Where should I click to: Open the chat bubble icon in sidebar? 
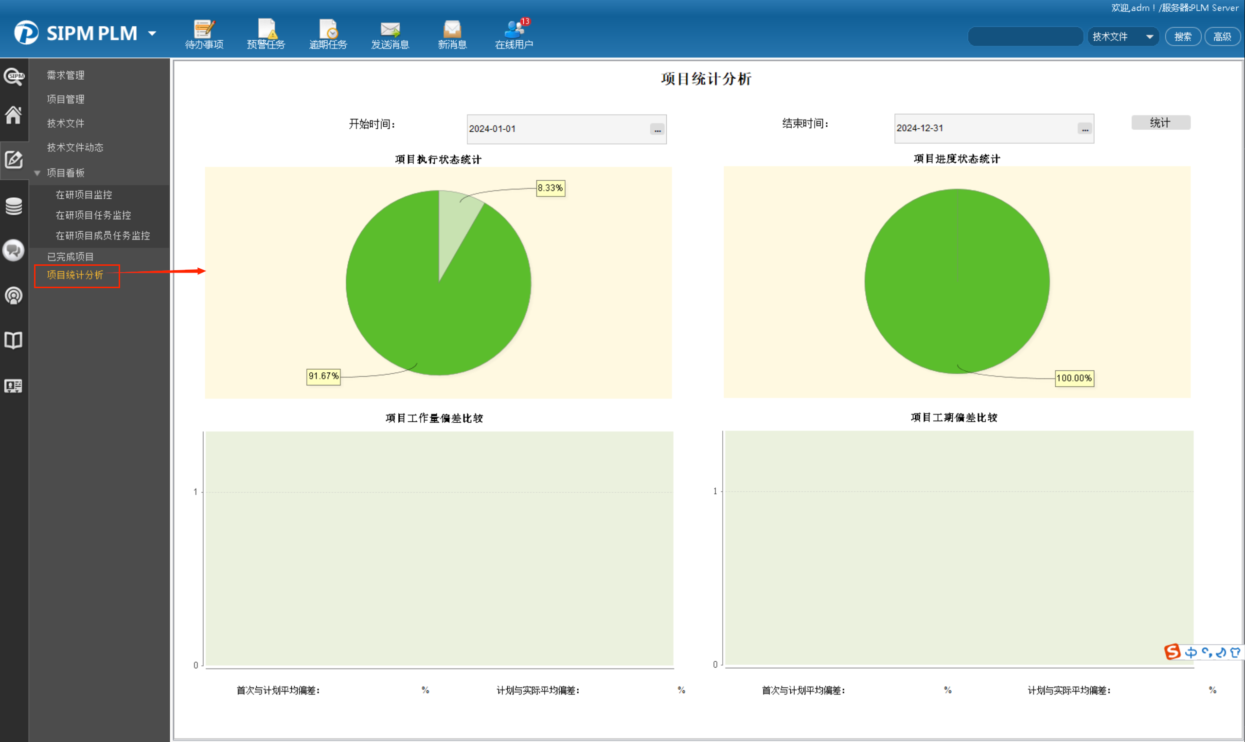coord(14,250)
